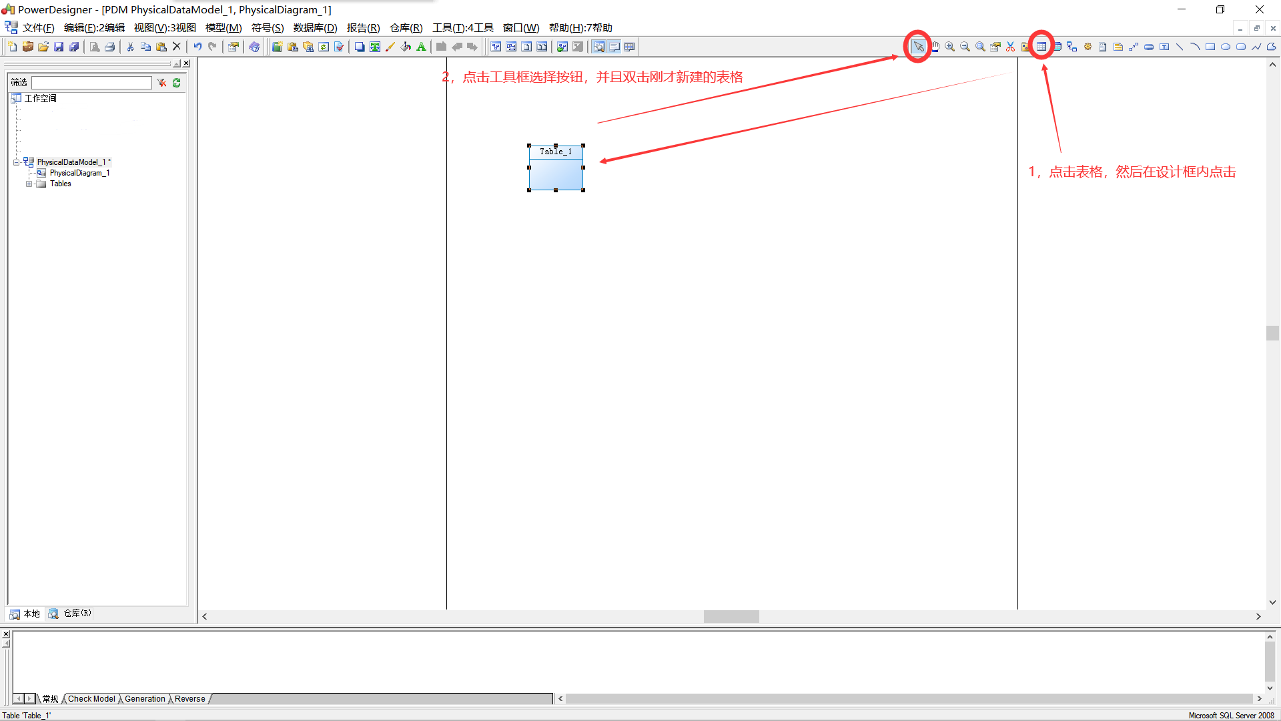This screenshot has width=1281, height=721.
Task: Select the Polygon shape tool
Action: click(x=1272, y=47)
